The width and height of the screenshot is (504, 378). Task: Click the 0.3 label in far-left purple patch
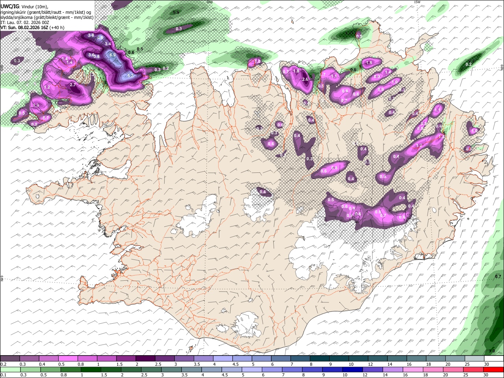coord(17,61)
